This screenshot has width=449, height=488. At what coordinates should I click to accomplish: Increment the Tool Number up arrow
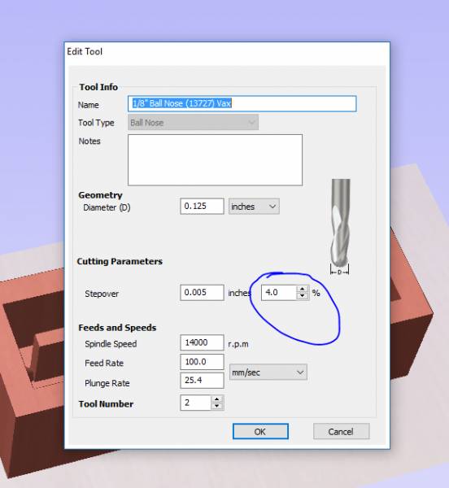[x=217, y=399]
